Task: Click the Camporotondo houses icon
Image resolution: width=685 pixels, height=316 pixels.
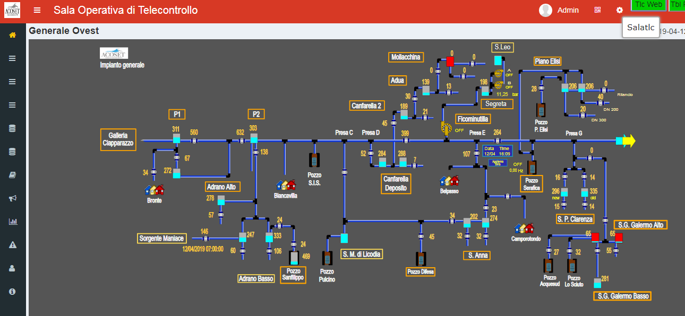Action: tap(524, 228)
